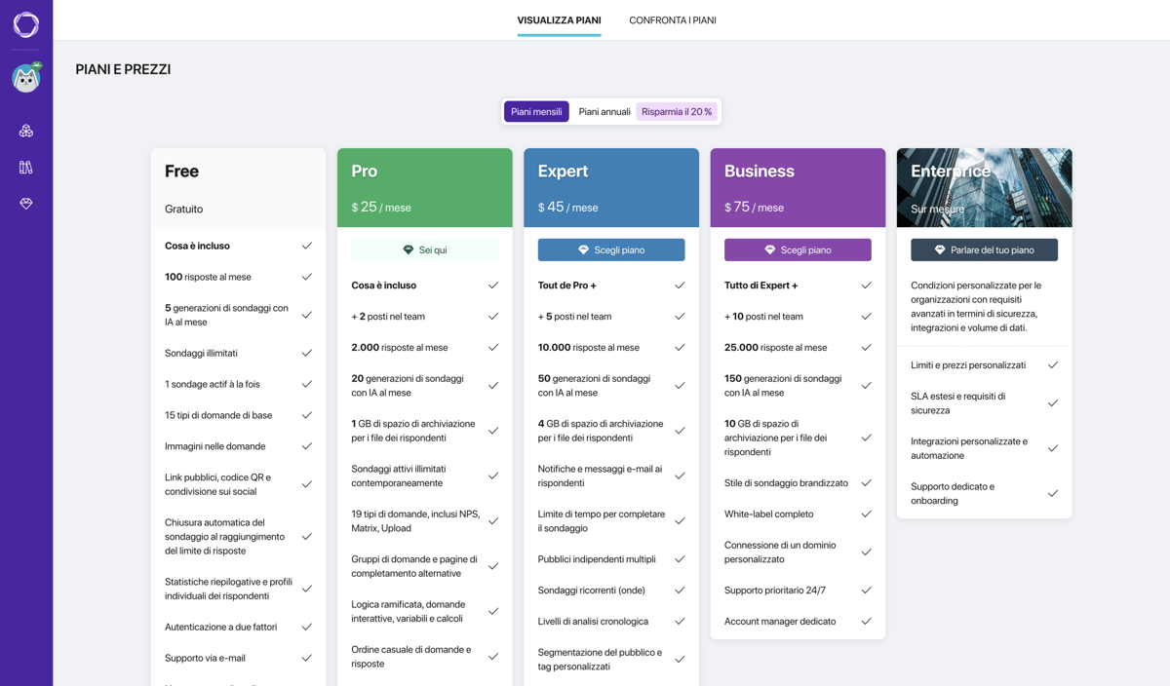Click the checkmark next to Account manager dedicato
1170x686 pixels.
pyautogui.click(x=866, y=622)
